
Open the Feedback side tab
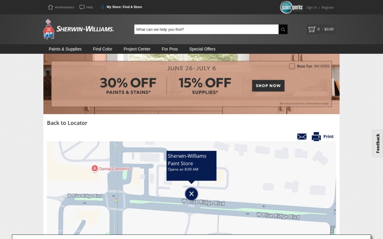coord(378,143)
